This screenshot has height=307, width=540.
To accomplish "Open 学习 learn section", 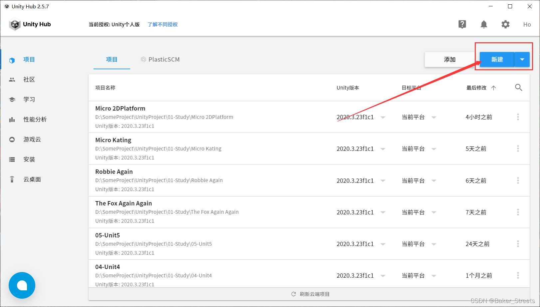I will tap(29, 100).
